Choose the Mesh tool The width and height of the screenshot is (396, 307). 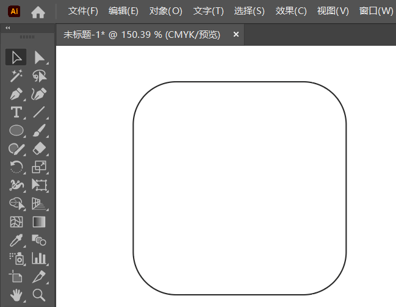coord(16,222)
